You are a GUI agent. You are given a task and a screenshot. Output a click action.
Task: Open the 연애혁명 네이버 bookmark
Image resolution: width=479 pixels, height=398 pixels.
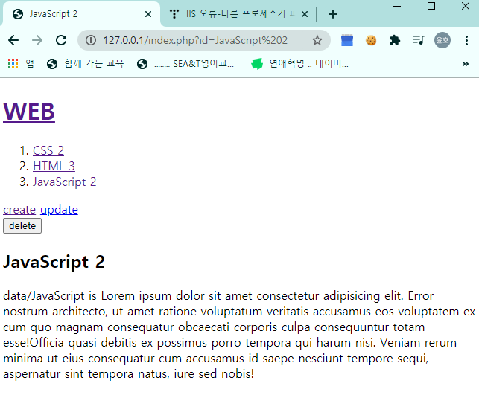pyautogui.click(x=299, y=64)
